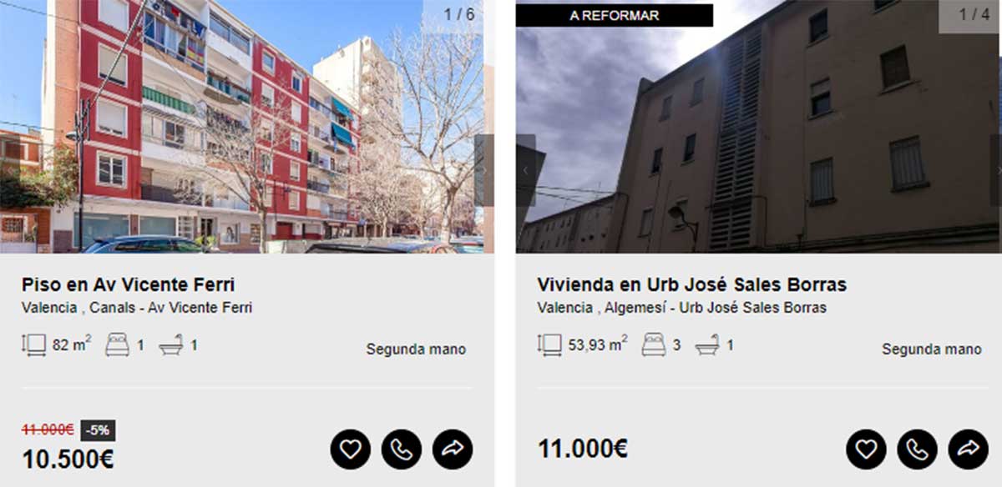Viewport: 1002px width, 487px height.
Task: Select the 1 / 4 photo counter
Action: tap(974, 14)
